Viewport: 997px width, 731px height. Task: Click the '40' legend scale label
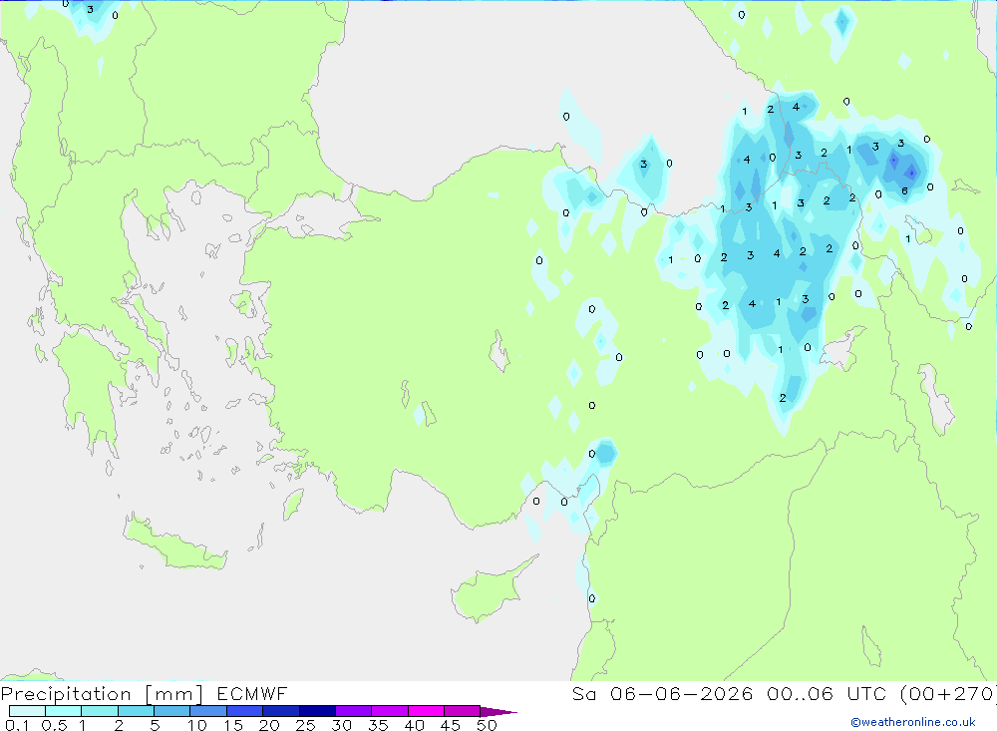[415, 725]
